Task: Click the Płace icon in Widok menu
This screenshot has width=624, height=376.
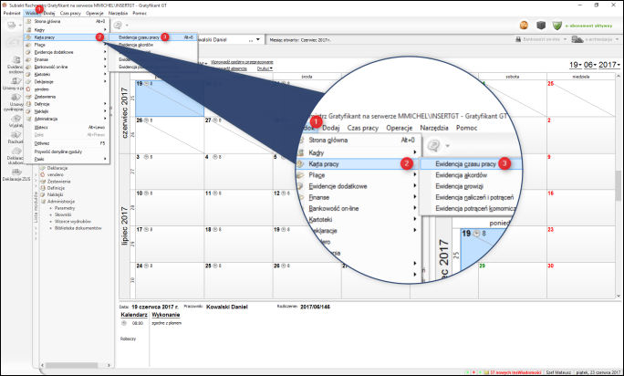Action: [x=28, y=45]
